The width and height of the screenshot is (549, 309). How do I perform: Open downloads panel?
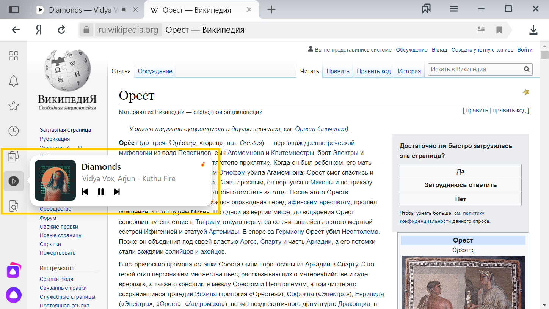coord(533,30)
